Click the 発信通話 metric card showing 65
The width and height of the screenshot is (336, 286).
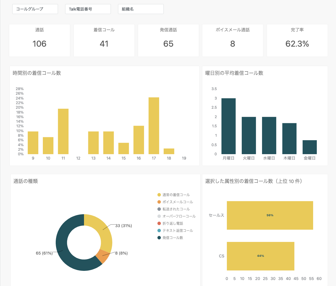[x=168, y=41]
